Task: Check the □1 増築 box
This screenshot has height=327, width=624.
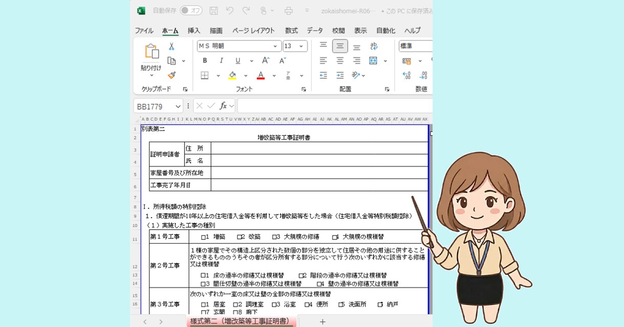Action: point(204,237)
